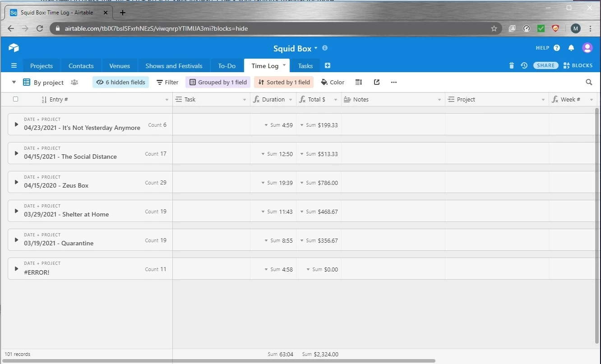Switch to the Tasks table tab
The height and width of the screenshot is (364, 601).
point(305,66)
